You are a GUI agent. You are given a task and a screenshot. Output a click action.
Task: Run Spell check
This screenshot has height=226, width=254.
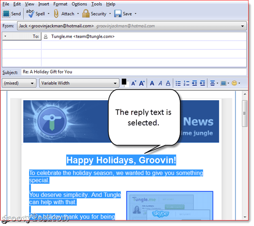(x=35, y=14)
